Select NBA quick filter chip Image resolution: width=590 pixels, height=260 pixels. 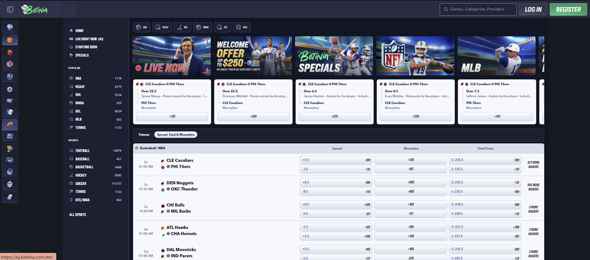click(142, 27)
